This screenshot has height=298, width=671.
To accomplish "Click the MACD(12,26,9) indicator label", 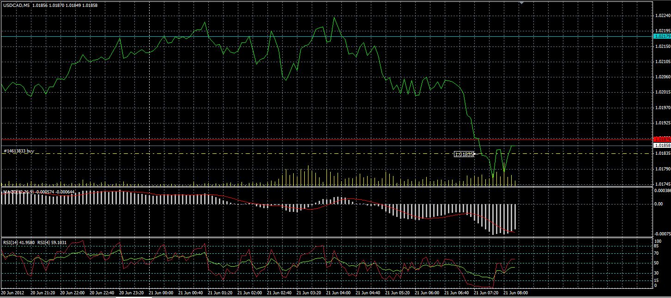I will pos(18,191).
